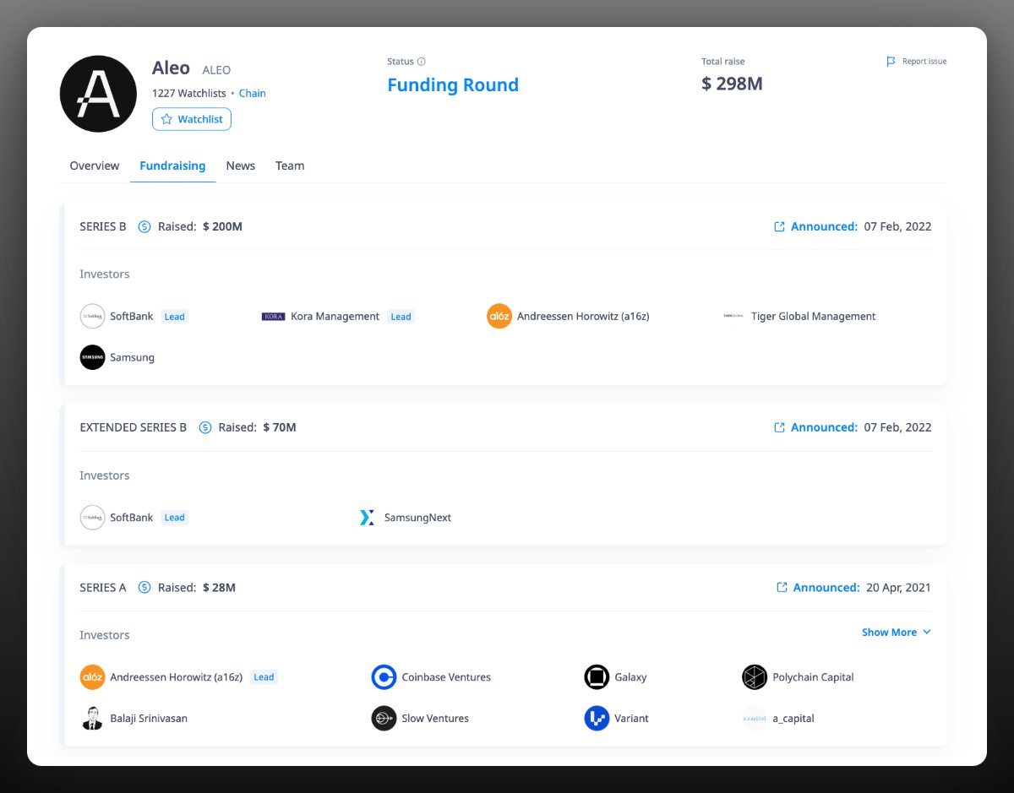Click the SoftBank name in Series B

tap(132, 316)
